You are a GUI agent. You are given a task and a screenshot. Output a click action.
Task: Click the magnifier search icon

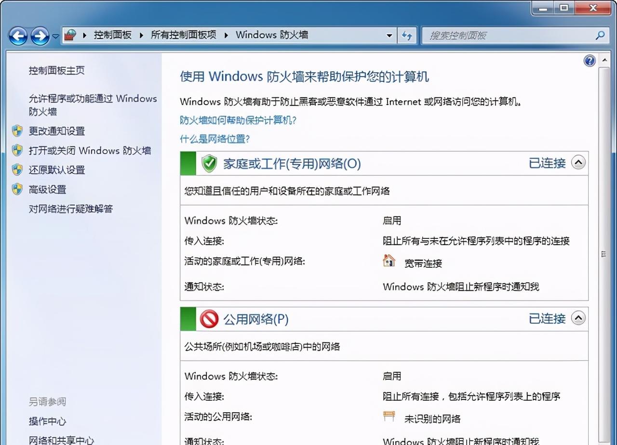click(x=600, y=35)
